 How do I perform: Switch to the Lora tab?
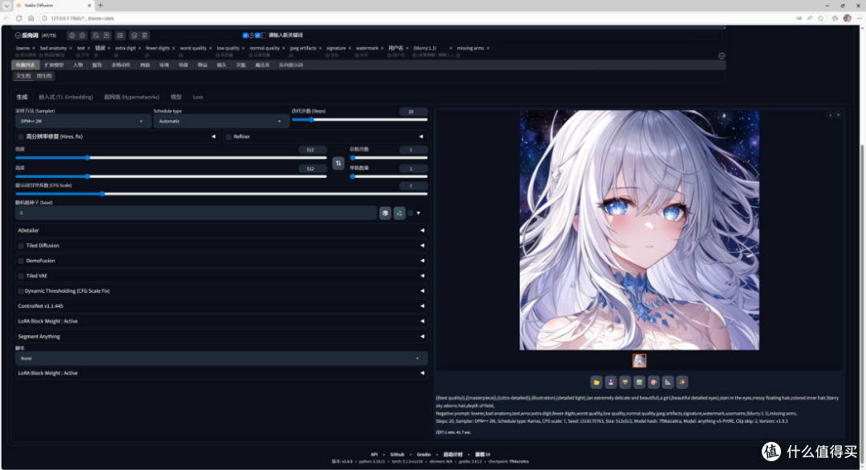coord(198,97)
